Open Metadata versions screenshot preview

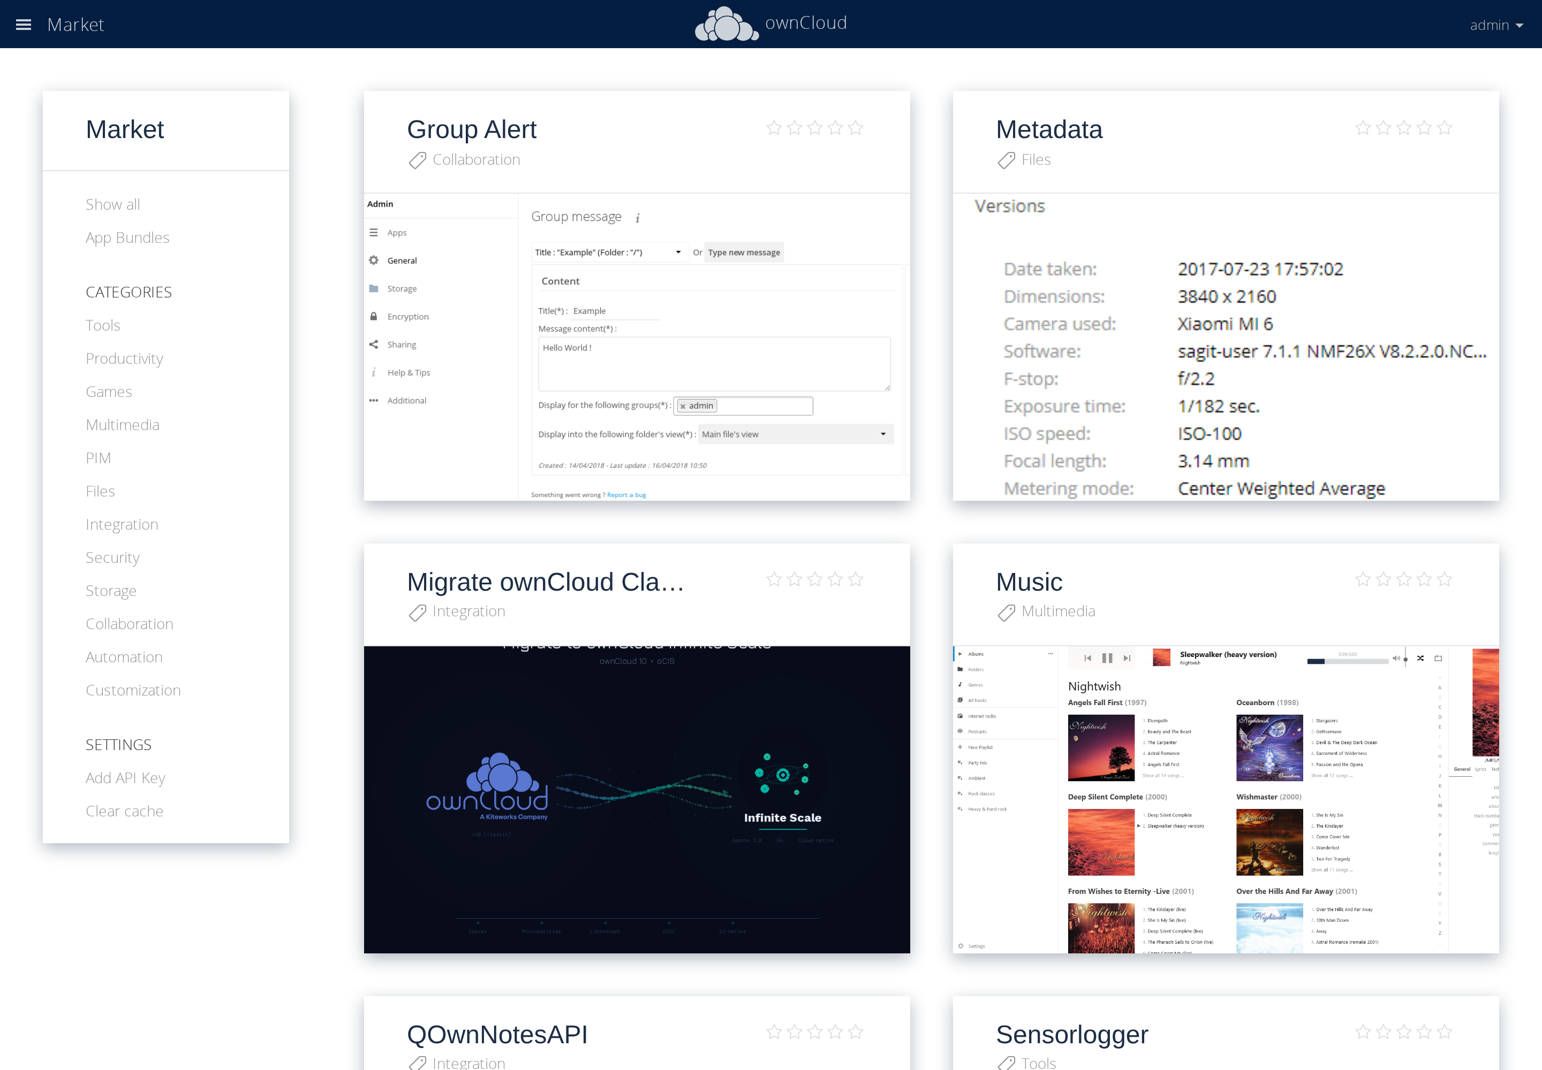[1225, 347]
